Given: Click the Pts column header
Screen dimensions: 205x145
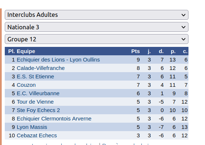Looking at the screenshot, I should point(136,51).
